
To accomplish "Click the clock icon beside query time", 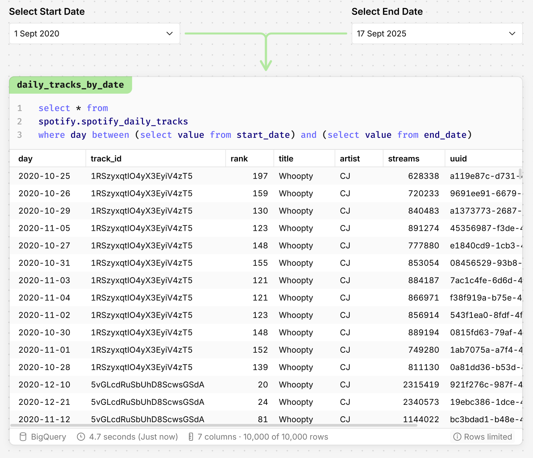I will pos(81,437).
